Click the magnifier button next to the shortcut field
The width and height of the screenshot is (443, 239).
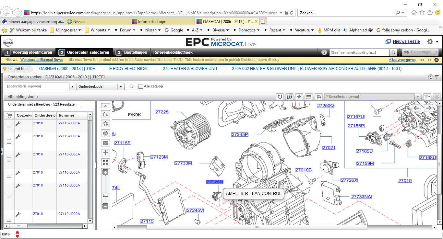click(x=393, y=52)
